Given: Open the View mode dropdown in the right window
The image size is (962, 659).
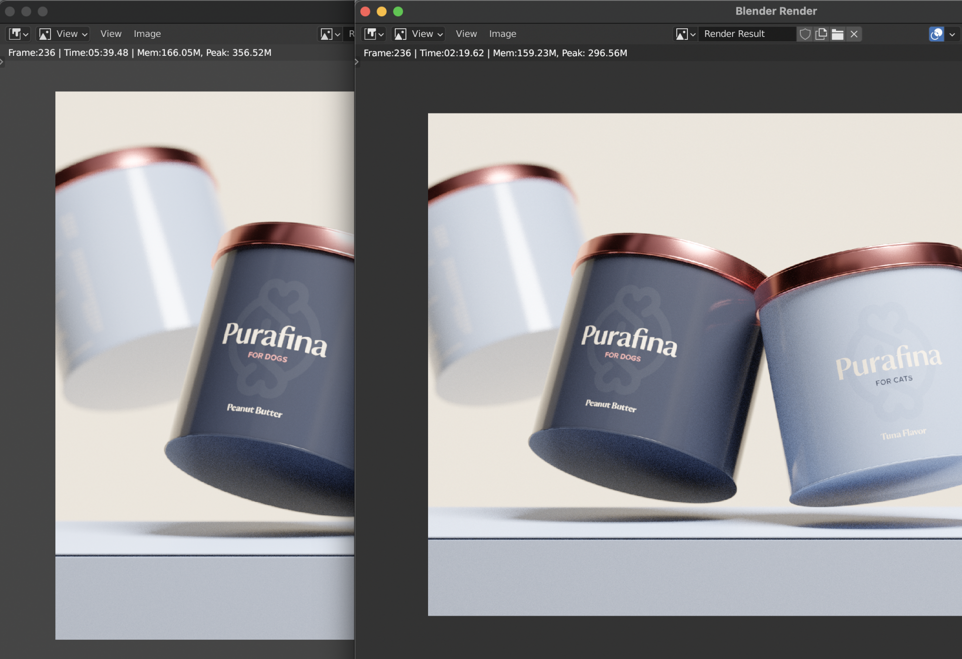Looking at the screenshot, I should point(418,34).
